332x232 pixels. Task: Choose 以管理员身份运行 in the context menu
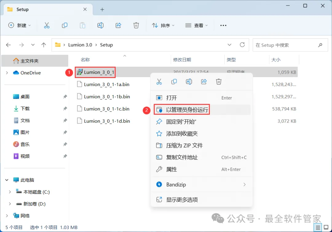[201, 110]
